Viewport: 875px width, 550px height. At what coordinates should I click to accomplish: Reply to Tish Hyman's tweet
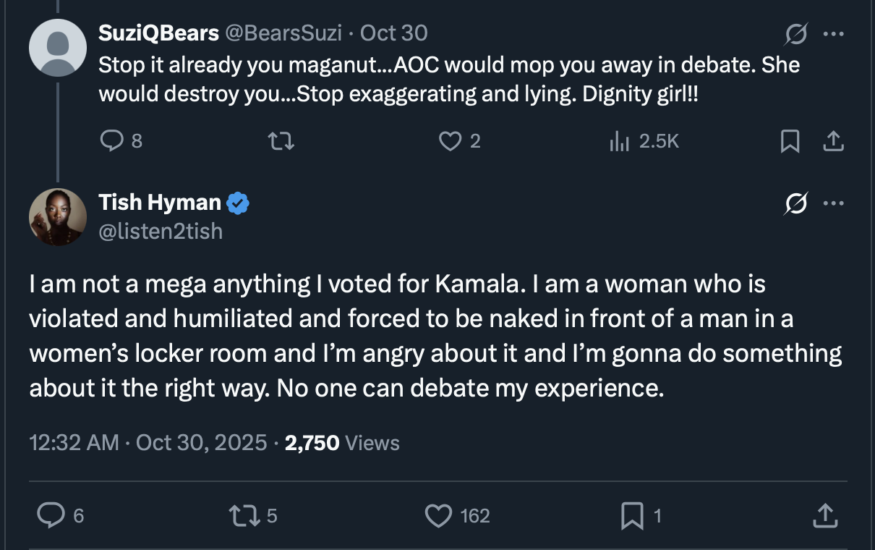(x=51, y=515)
